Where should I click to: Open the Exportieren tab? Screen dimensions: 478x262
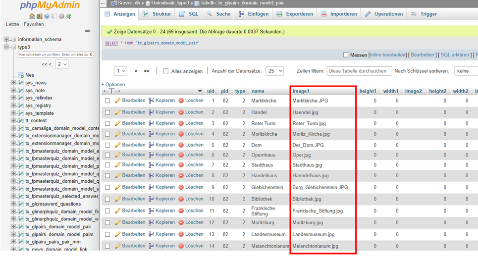coord(295,14)
